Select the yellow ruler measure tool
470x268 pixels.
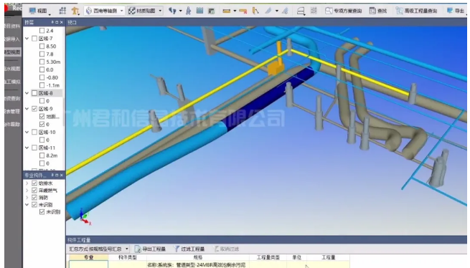(227, 11)
